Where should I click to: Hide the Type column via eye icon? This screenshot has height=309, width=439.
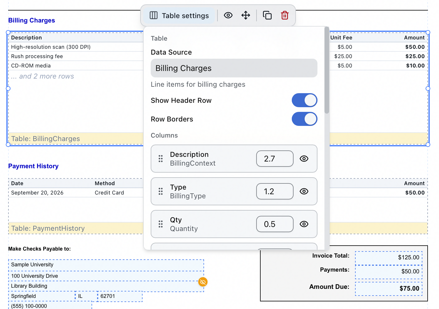304,191
